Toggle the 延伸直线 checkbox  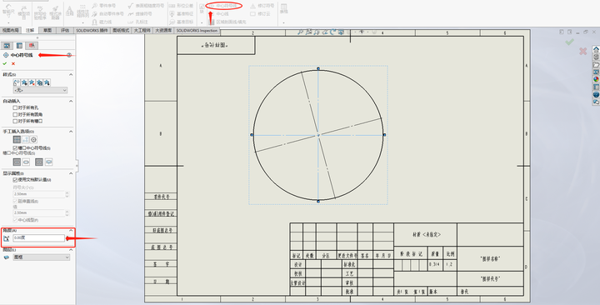coord(15,201)
